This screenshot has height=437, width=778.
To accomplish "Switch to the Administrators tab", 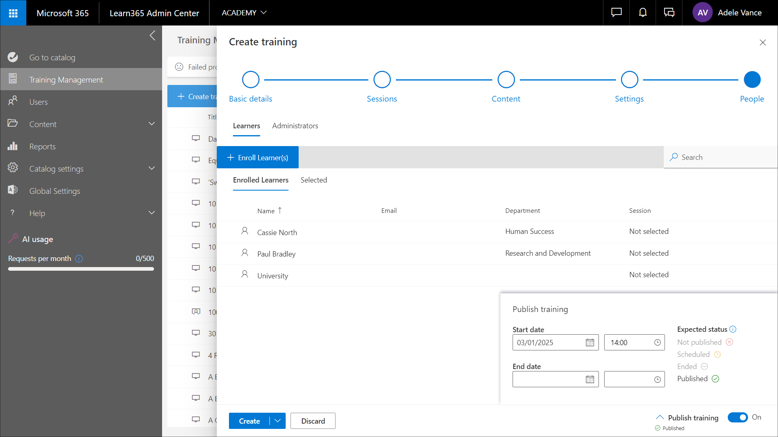I will tap(295, 126).
